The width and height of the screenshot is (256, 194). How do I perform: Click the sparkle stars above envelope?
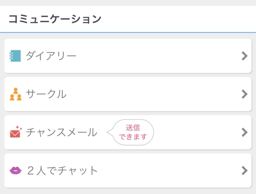pyautogui.click(x=19, y=128)
